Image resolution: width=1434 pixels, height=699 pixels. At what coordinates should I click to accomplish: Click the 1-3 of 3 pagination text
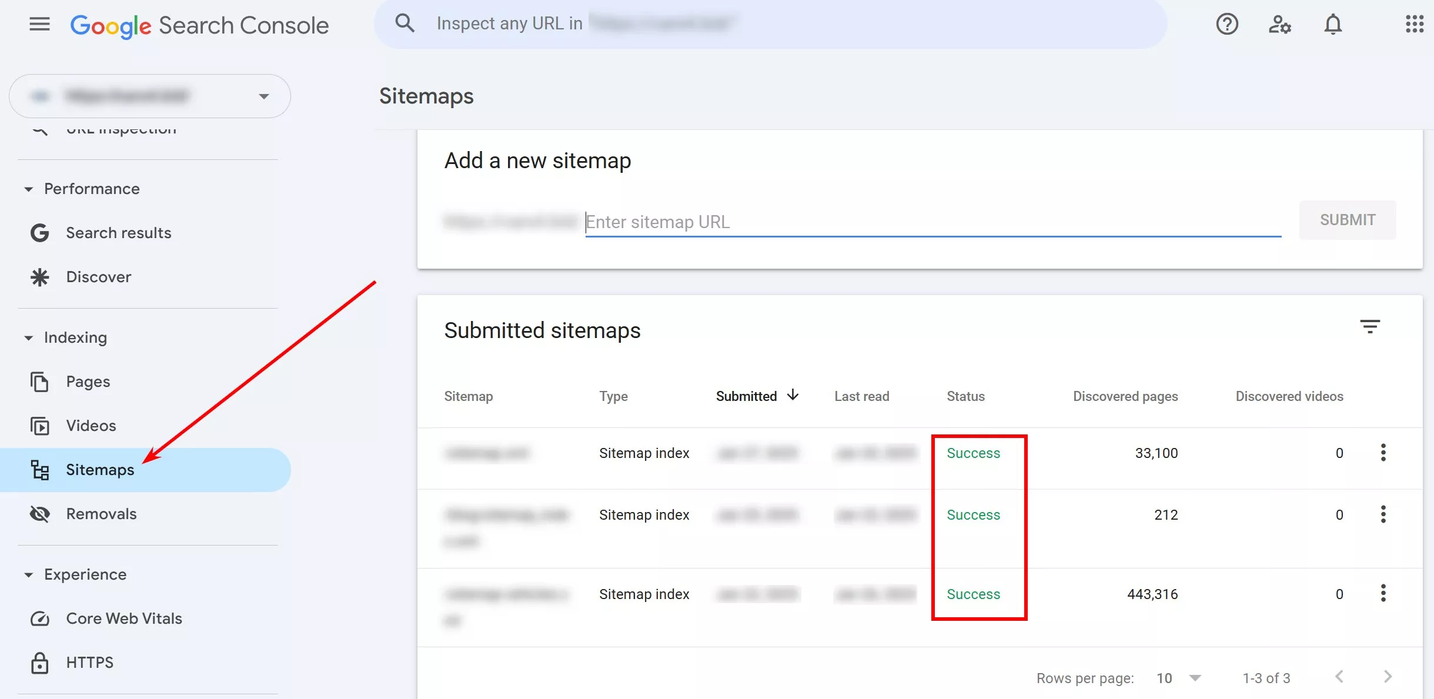click(1266, 678)
